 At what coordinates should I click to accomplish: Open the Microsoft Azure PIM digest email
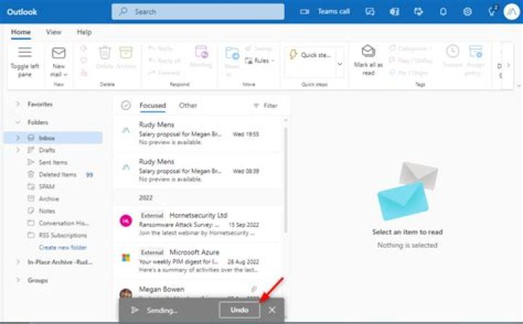point(199,261)
